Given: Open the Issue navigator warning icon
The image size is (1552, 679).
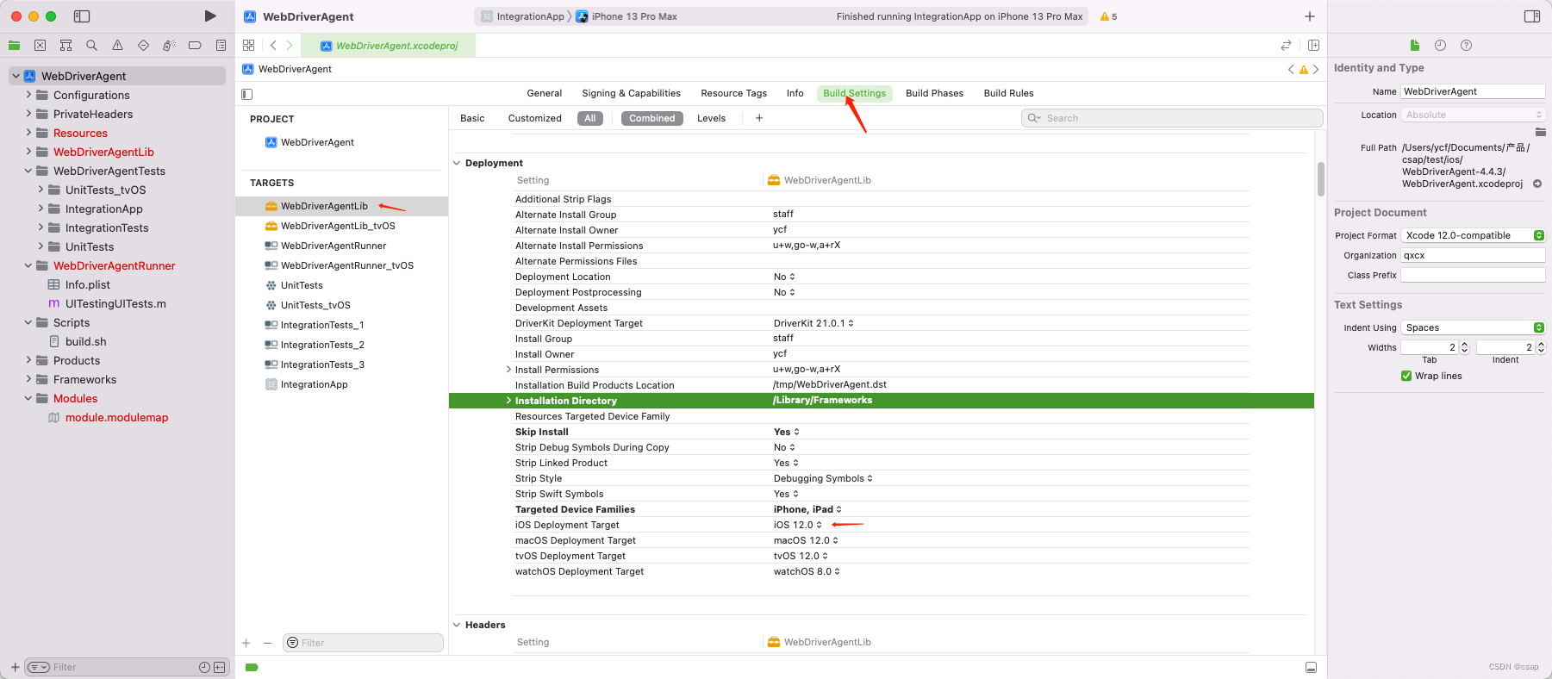Looking at the screenshot, I should (117, 45).
